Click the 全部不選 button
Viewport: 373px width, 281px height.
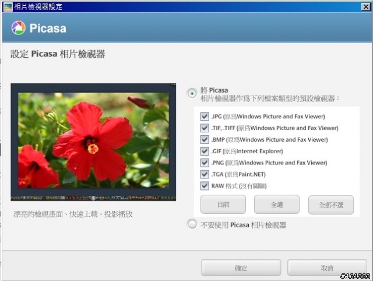(x=331, y=205)
